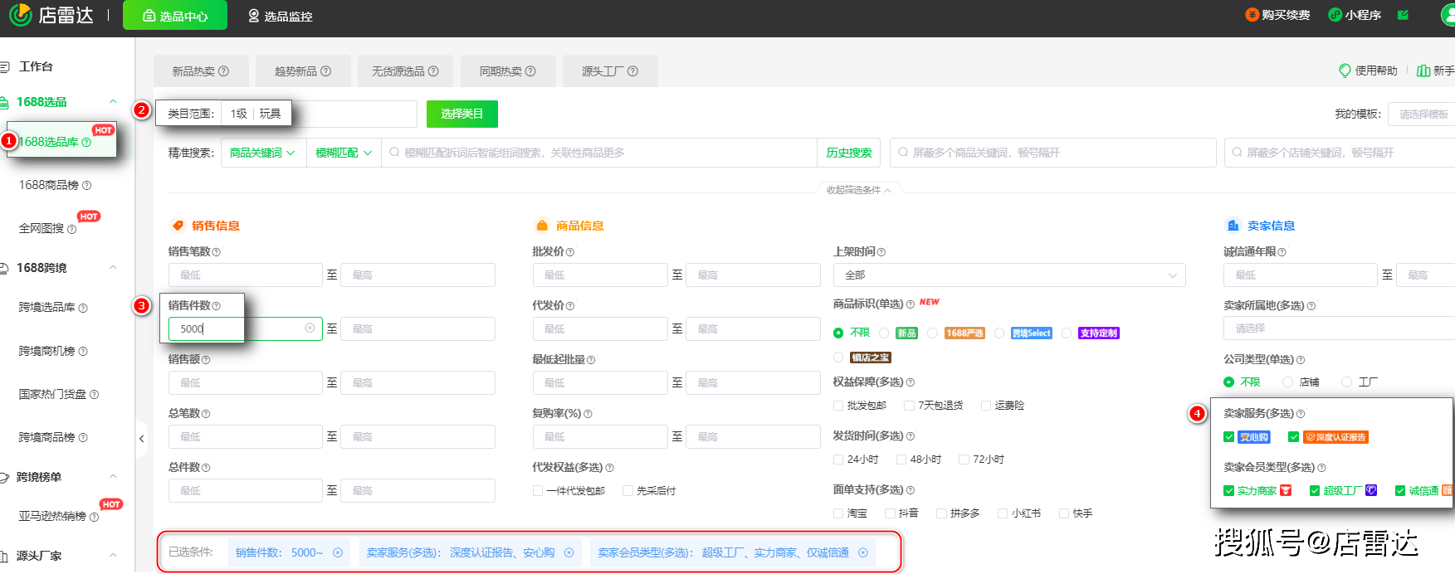
Task: Select the 支持定制 radio option
Action: 1067,333
